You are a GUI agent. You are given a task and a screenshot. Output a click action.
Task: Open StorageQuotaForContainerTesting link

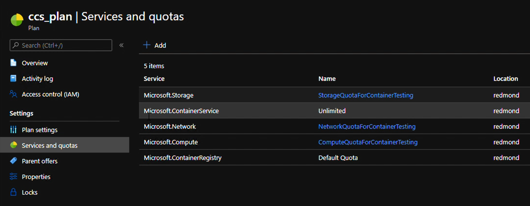pyautogui.click(x=366, y=95)
